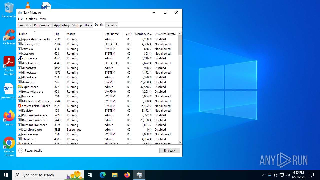Viewport: 320px width, 180px height.
Task: Click the dwm.exe process icon
Action: point(20,82)
